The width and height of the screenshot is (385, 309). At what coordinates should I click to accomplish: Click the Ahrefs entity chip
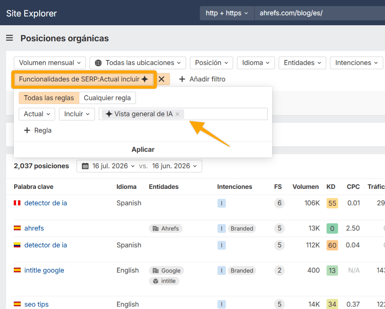pyautogui.click(x=165, y=228)
